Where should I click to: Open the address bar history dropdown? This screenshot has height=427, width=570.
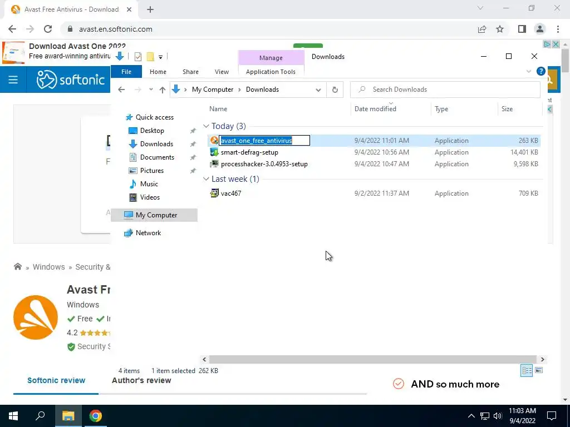click(x=318, y=90)
